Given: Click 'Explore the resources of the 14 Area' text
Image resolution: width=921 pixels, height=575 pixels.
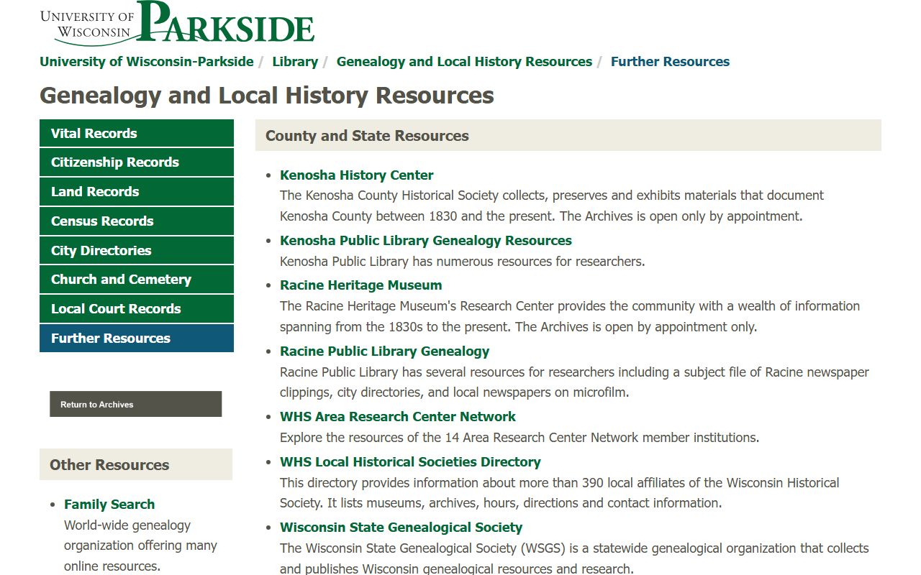Looking at the screenshot, I should click(520, 438).
